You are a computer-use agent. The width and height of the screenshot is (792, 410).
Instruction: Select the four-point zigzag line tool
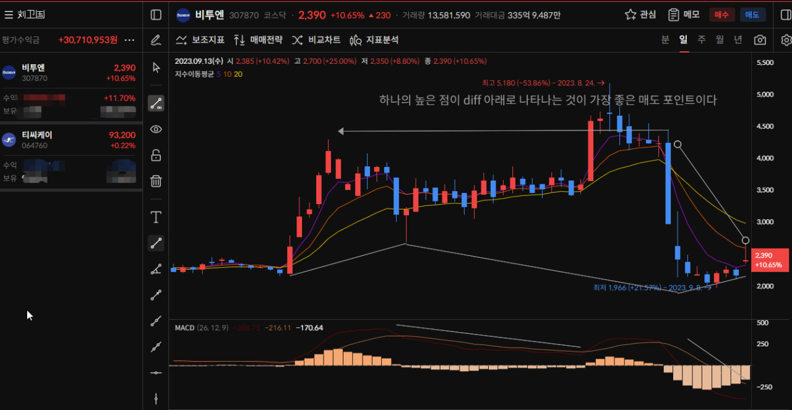156,347
